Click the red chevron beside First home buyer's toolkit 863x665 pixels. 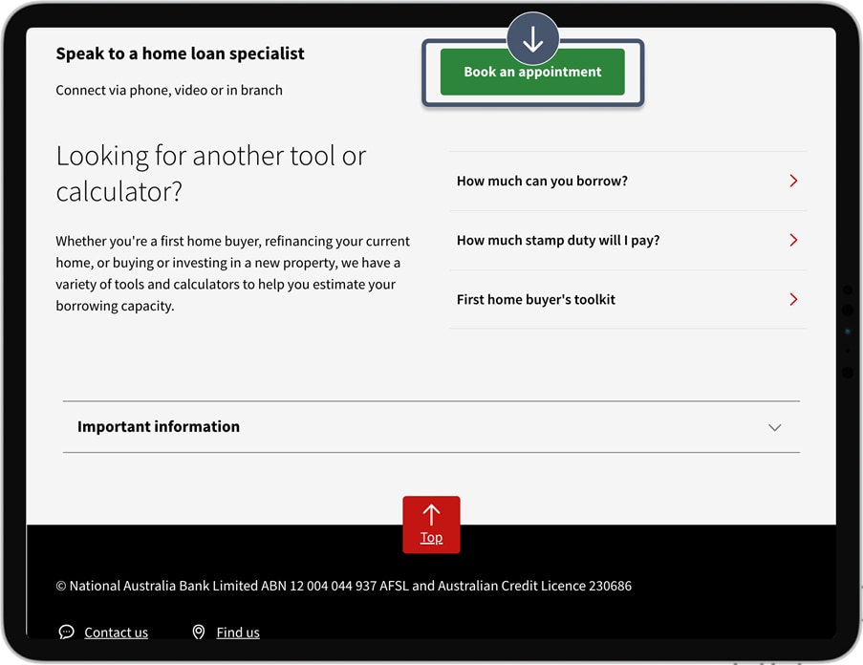point(793,299)
